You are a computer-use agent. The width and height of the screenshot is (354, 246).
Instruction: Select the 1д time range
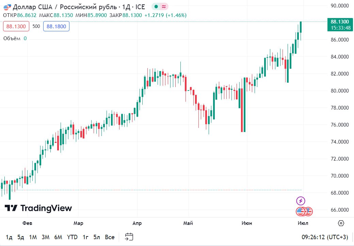click(x=9, y=237)
